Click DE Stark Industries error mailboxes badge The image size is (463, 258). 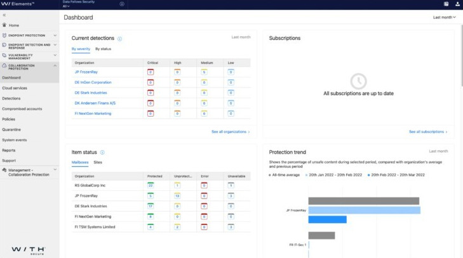204,206
